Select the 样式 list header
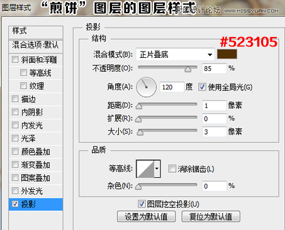This screenshot has width=285, height=230. click(x=36, y=32)
